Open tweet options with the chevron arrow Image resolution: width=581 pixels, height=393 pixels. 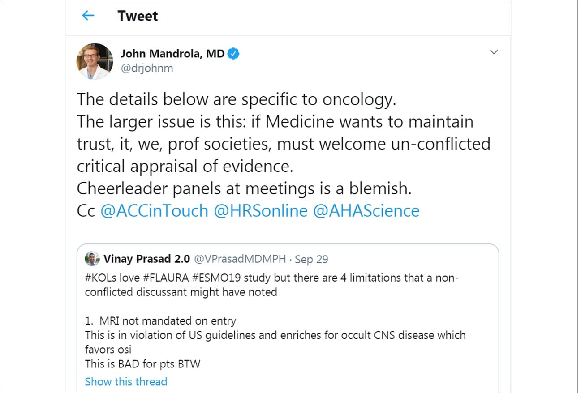(x=495, y=52)
